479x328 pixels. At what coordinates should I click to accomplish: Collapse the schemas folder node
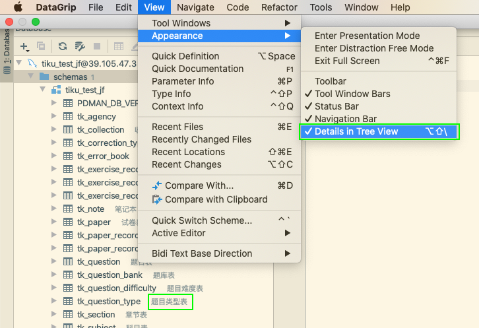30,77
